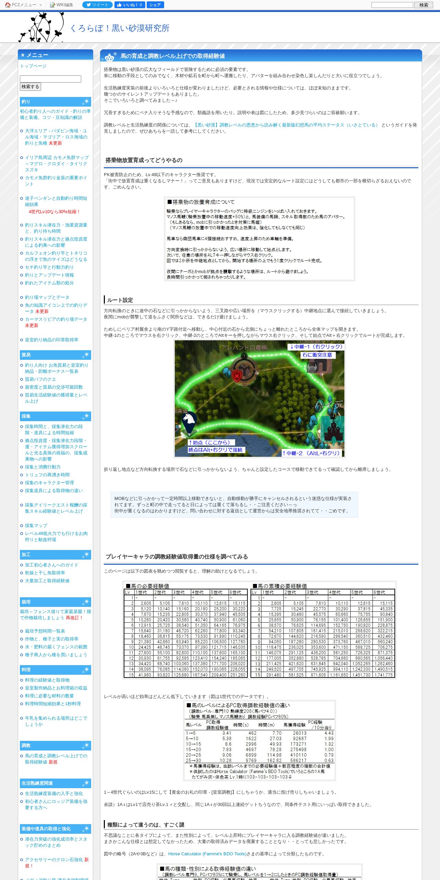440x880 pixels.
Task: Click the FC2 home icon
Action: [x=8, y=5]
